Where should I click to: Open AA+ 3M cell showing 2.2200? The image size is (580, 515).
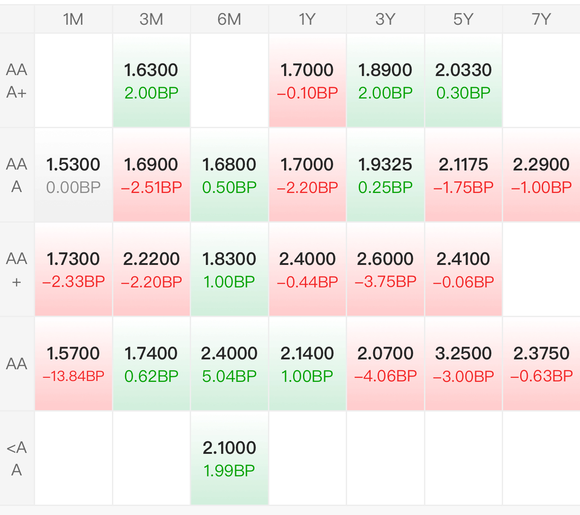(x=152, y=270)
